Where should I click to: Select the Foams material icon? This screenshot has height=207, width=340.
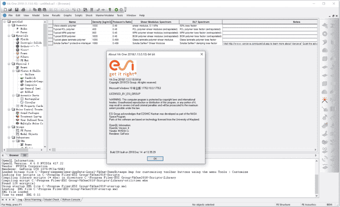pos(17,53)
